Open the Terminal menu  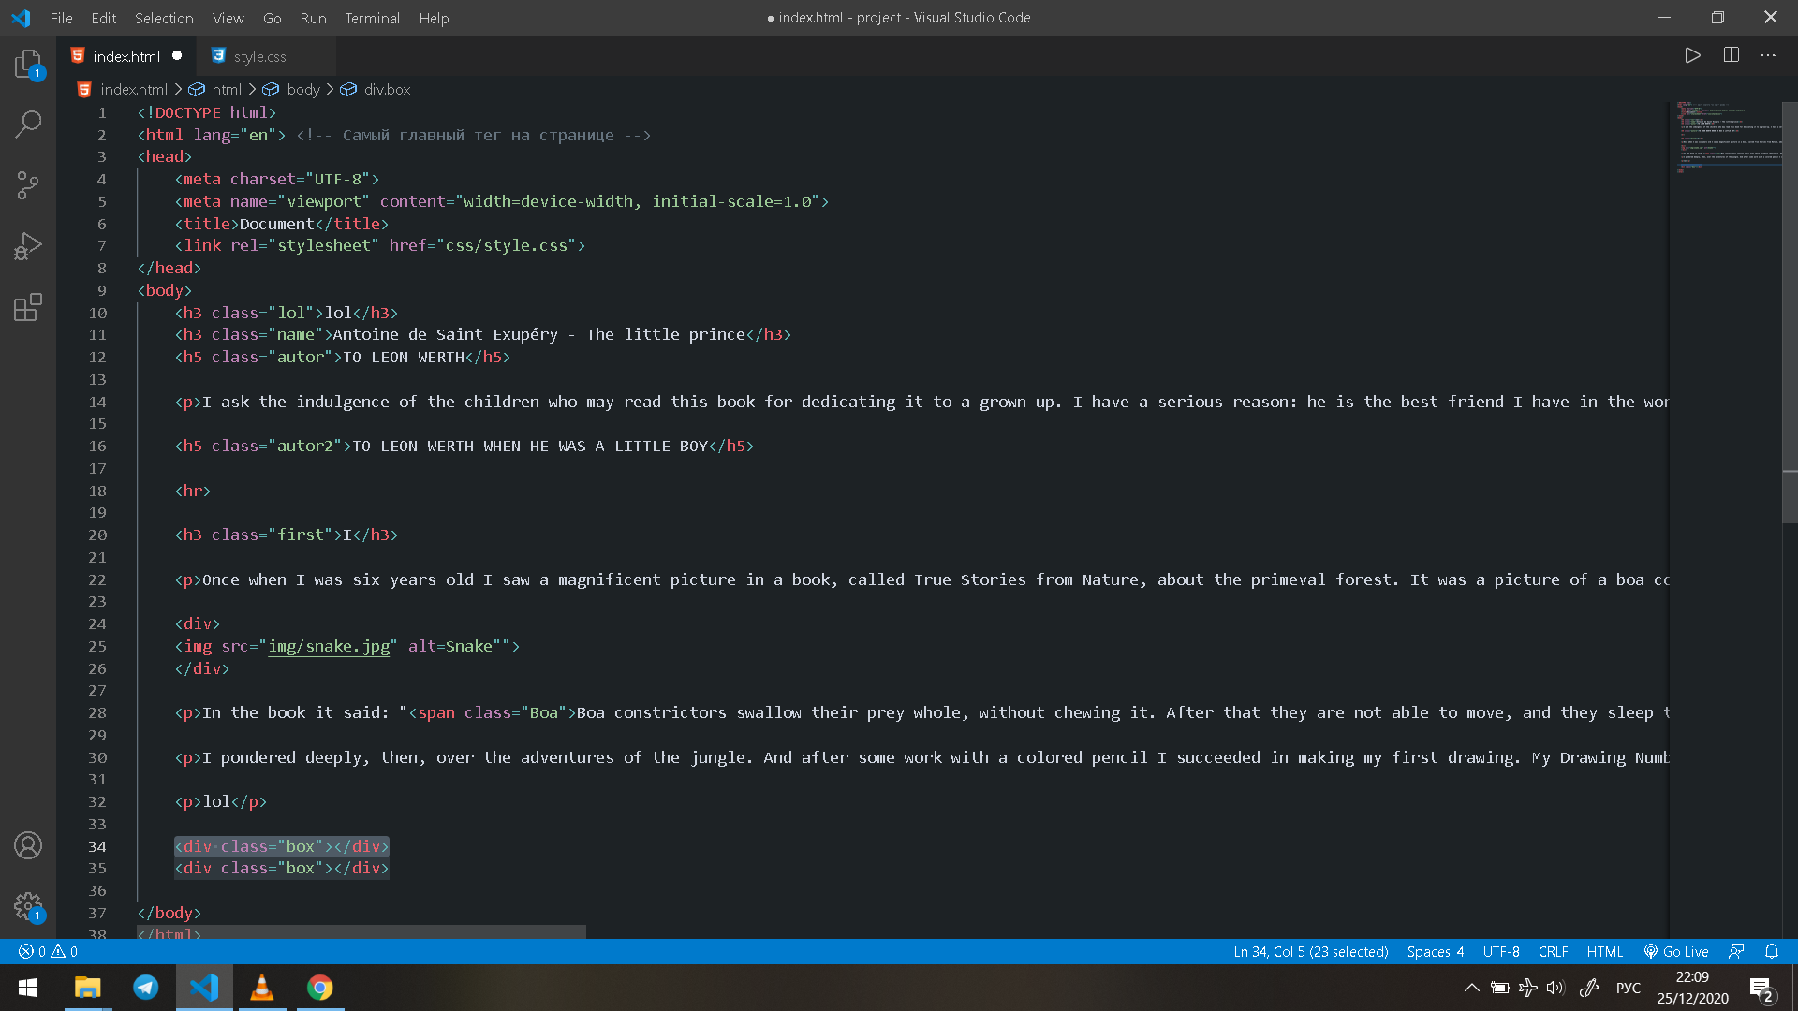[x=372, y=18]
